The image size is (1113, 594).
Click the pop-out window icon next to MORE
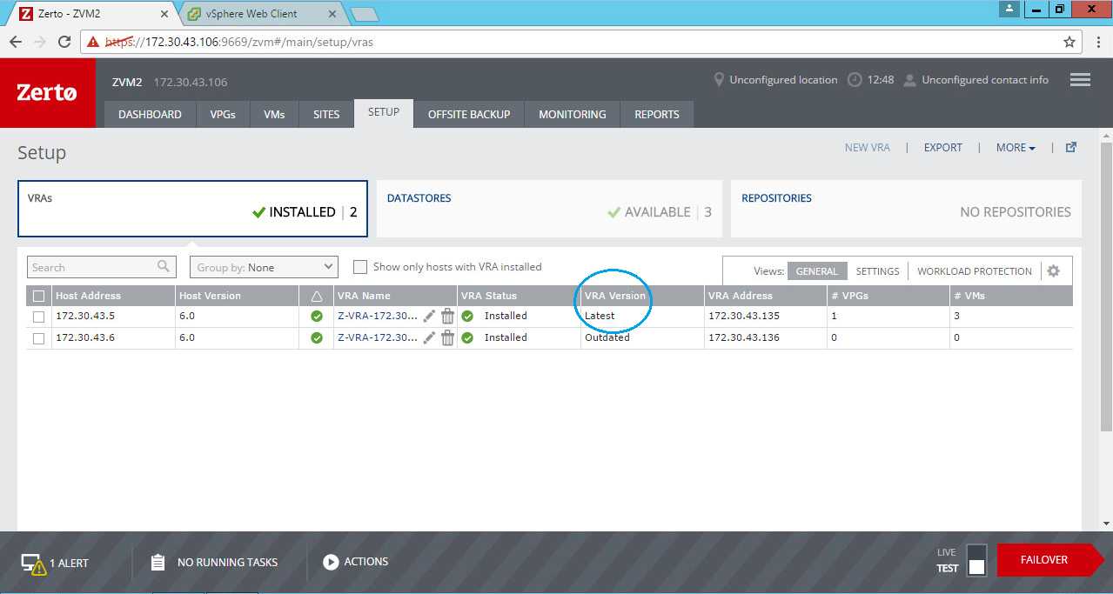[x=1071, y=148]
